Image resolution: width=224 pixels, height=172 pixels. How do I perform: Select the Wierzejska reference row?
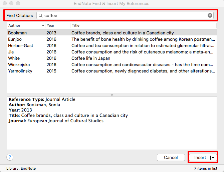coord(112,64)
